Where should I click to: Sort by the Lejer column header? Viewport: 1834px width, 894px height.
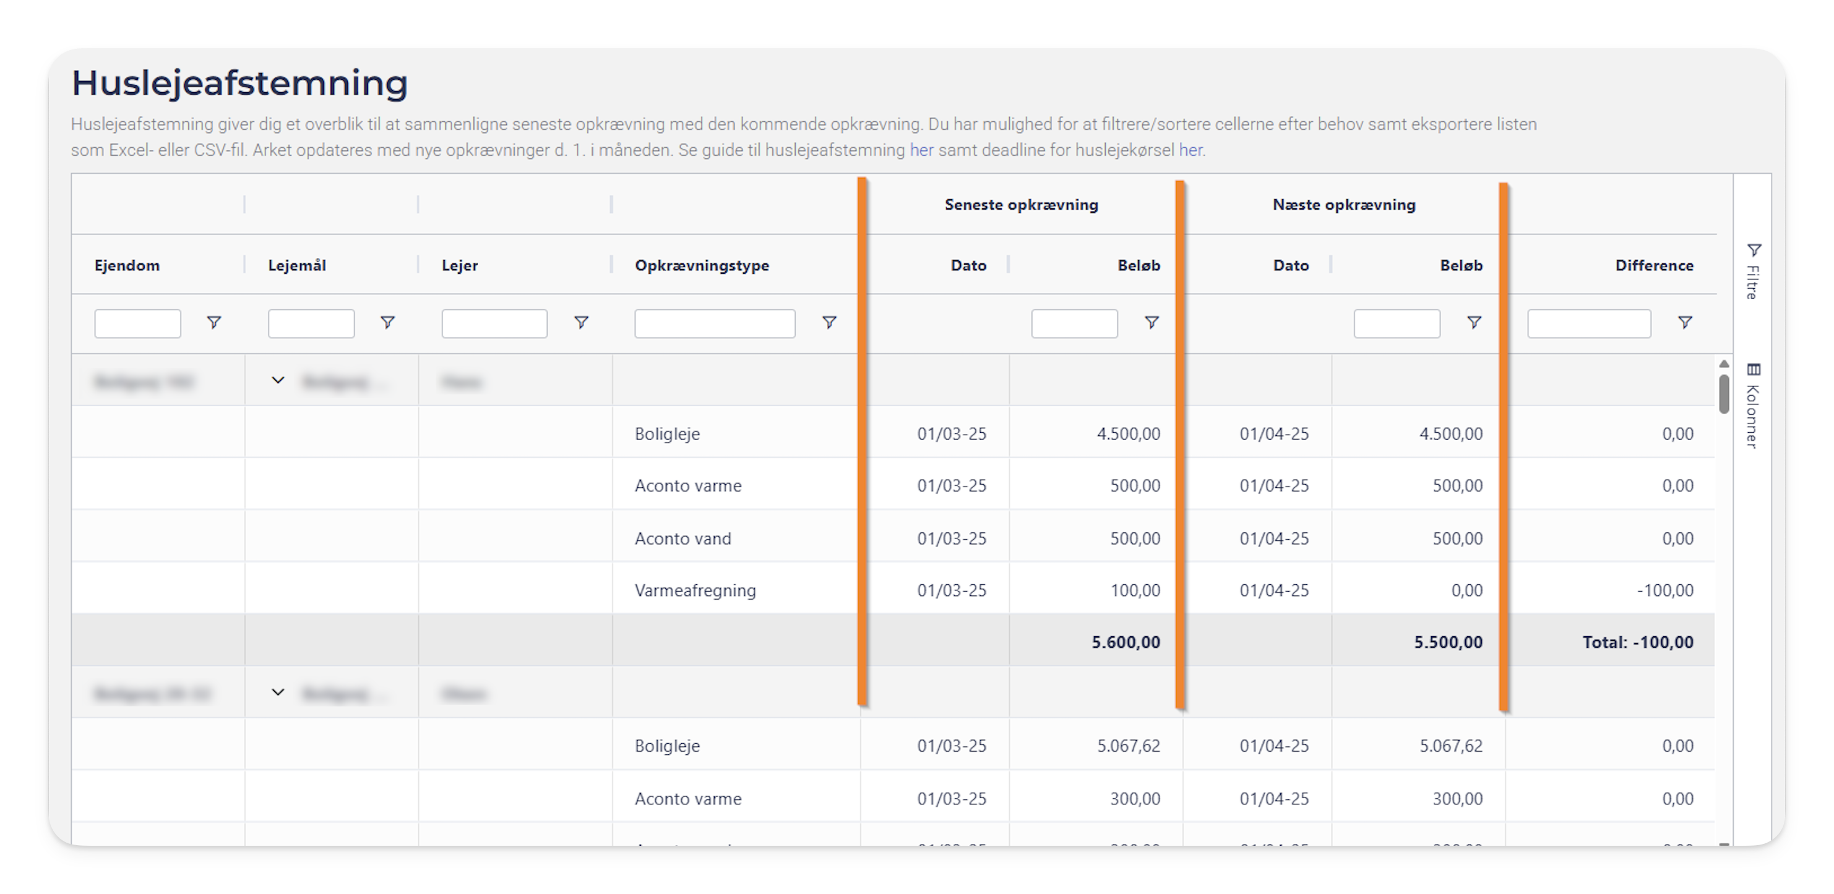pyautogui.click(x=459, y=265)
